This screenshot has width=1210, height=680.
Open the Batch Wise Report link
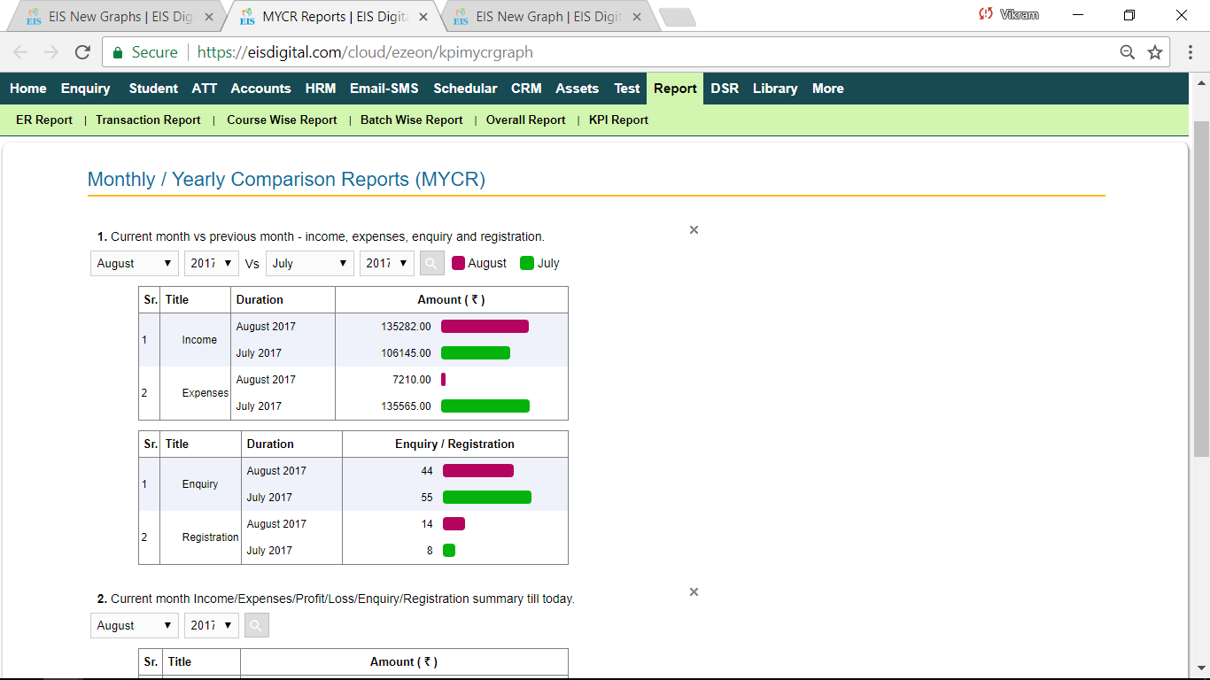[411, 120]
